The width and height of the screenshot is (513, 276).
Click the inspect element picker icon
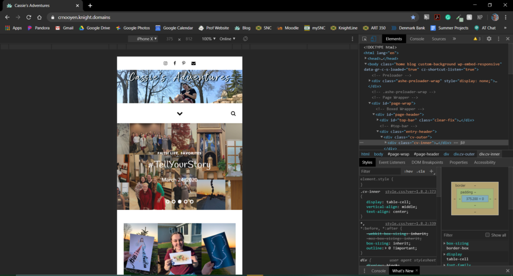(x=364, y=38)
